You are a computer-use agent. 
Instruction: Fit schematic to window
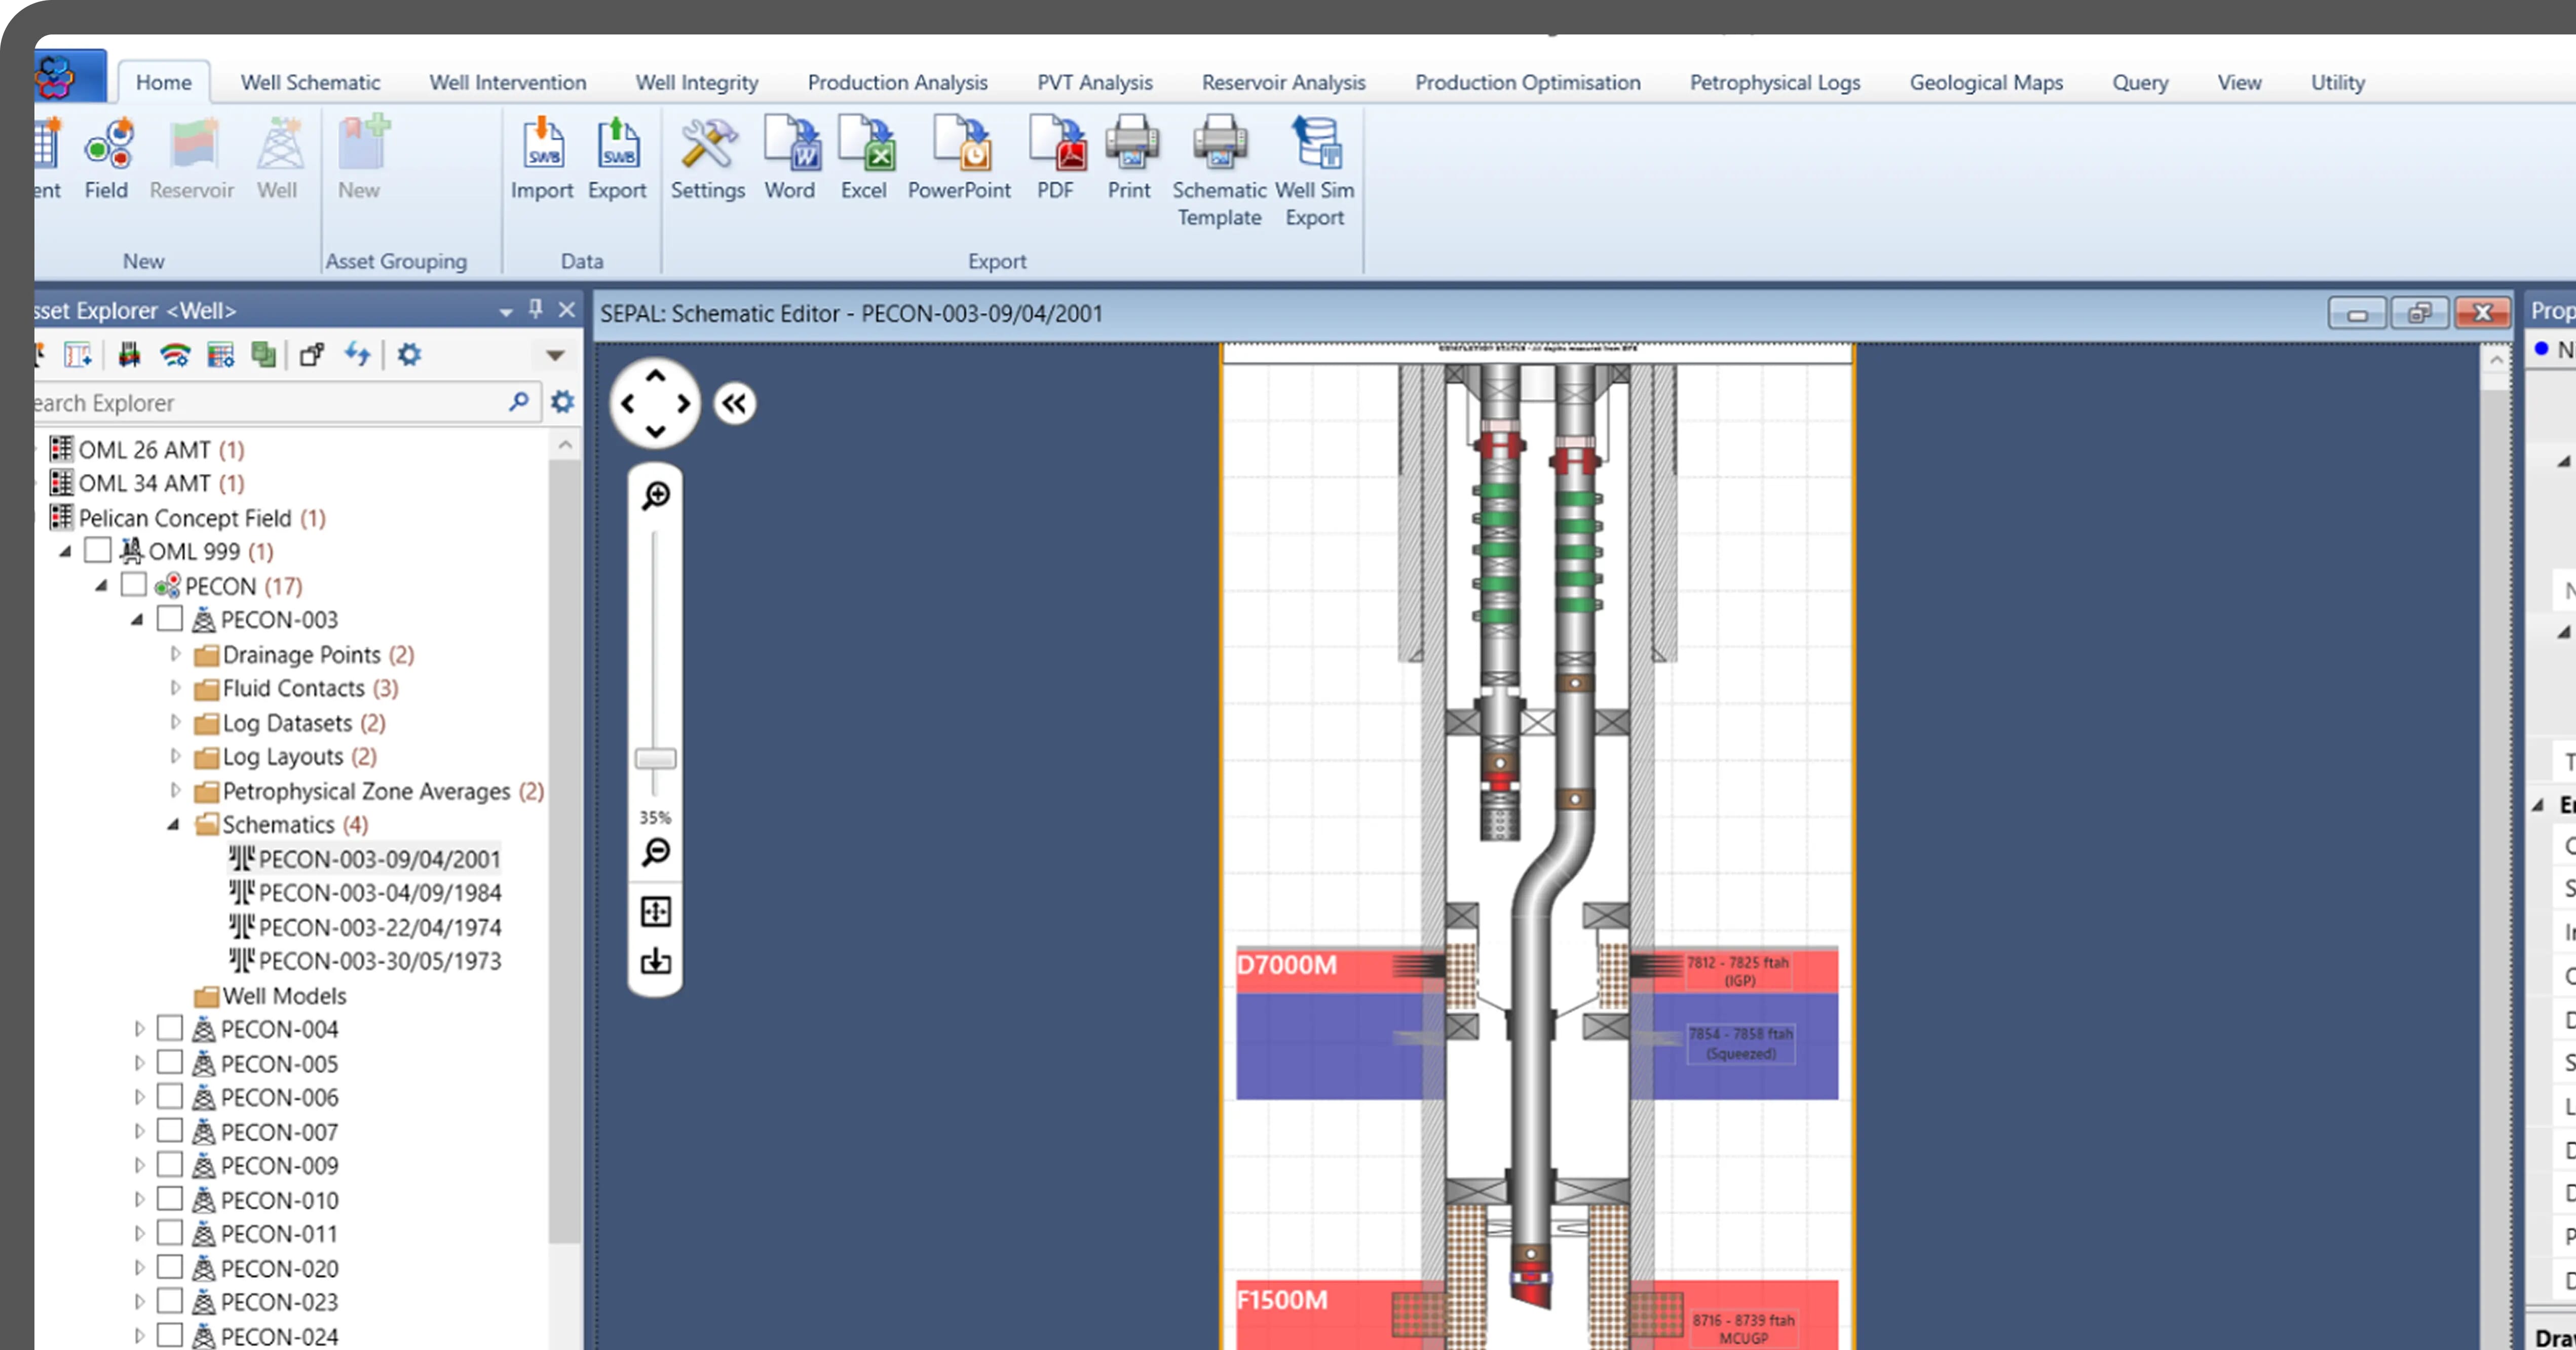pos(656,911)
